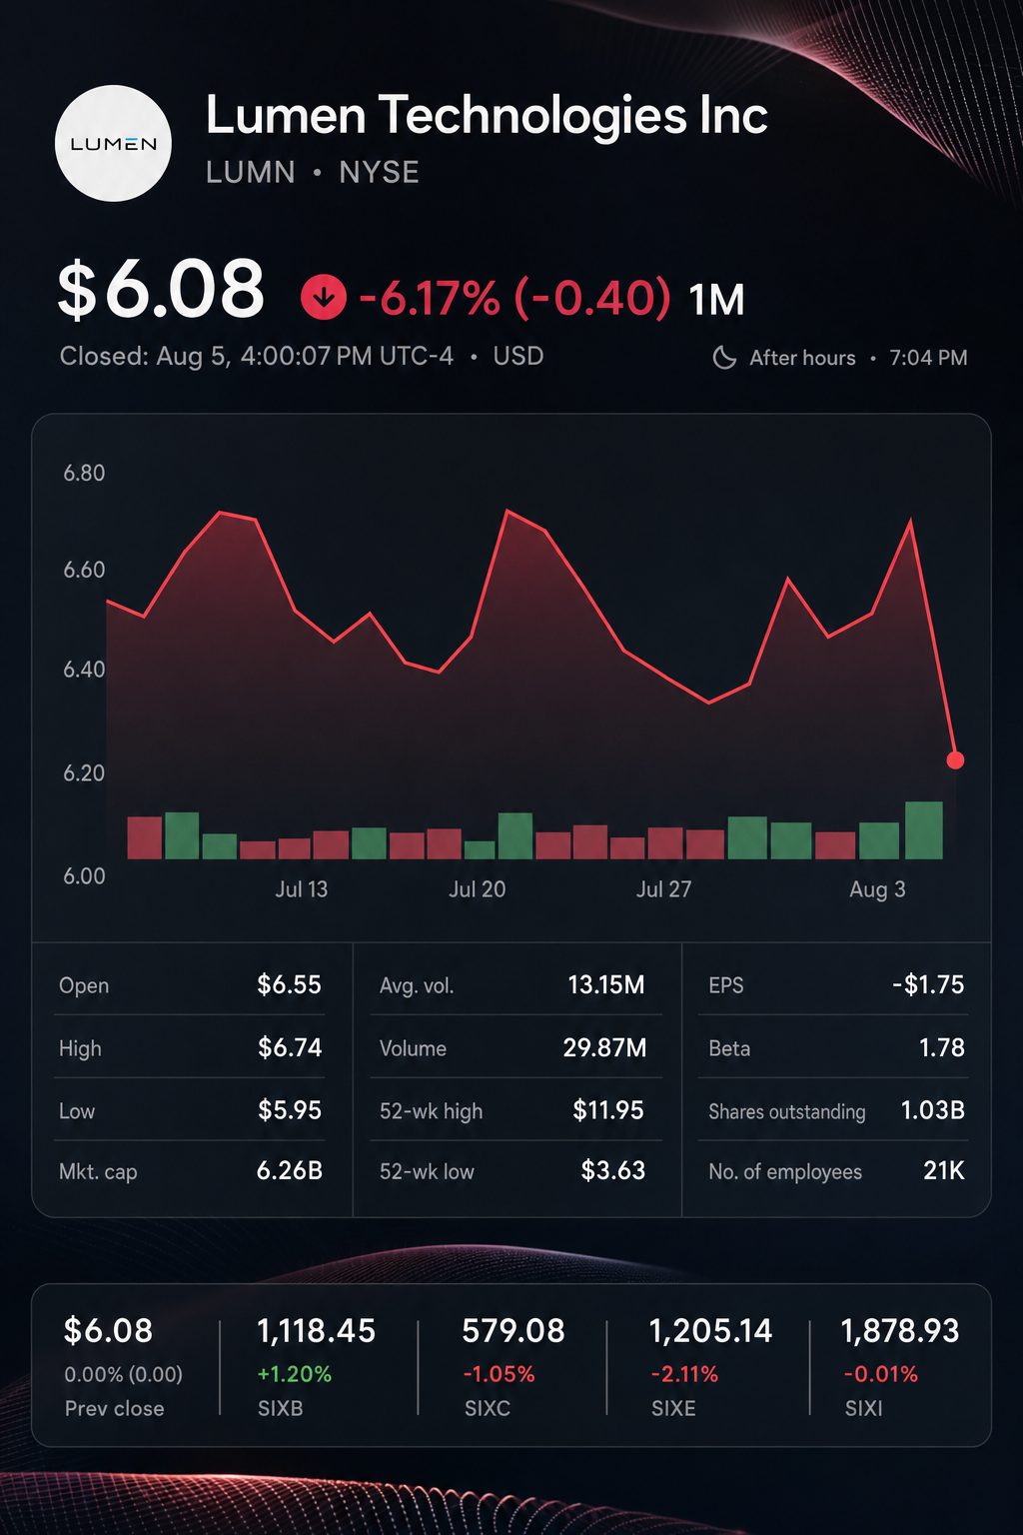1023x1535 pixels.
Task: Click the -6.17% (-0.40) change value
Action: pos(514,298)
